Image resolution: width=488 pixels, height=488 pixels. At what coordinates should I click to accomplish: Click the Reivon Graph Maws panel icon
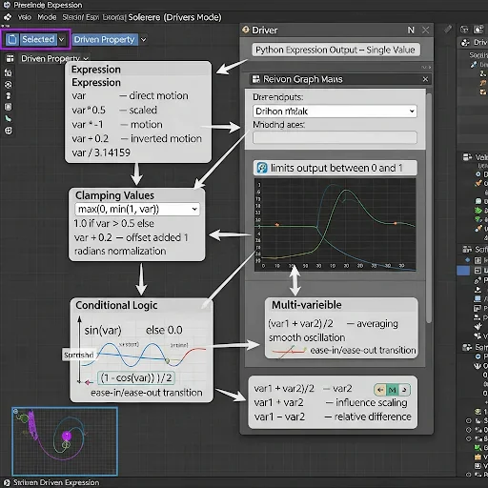[x=255, y=79]
